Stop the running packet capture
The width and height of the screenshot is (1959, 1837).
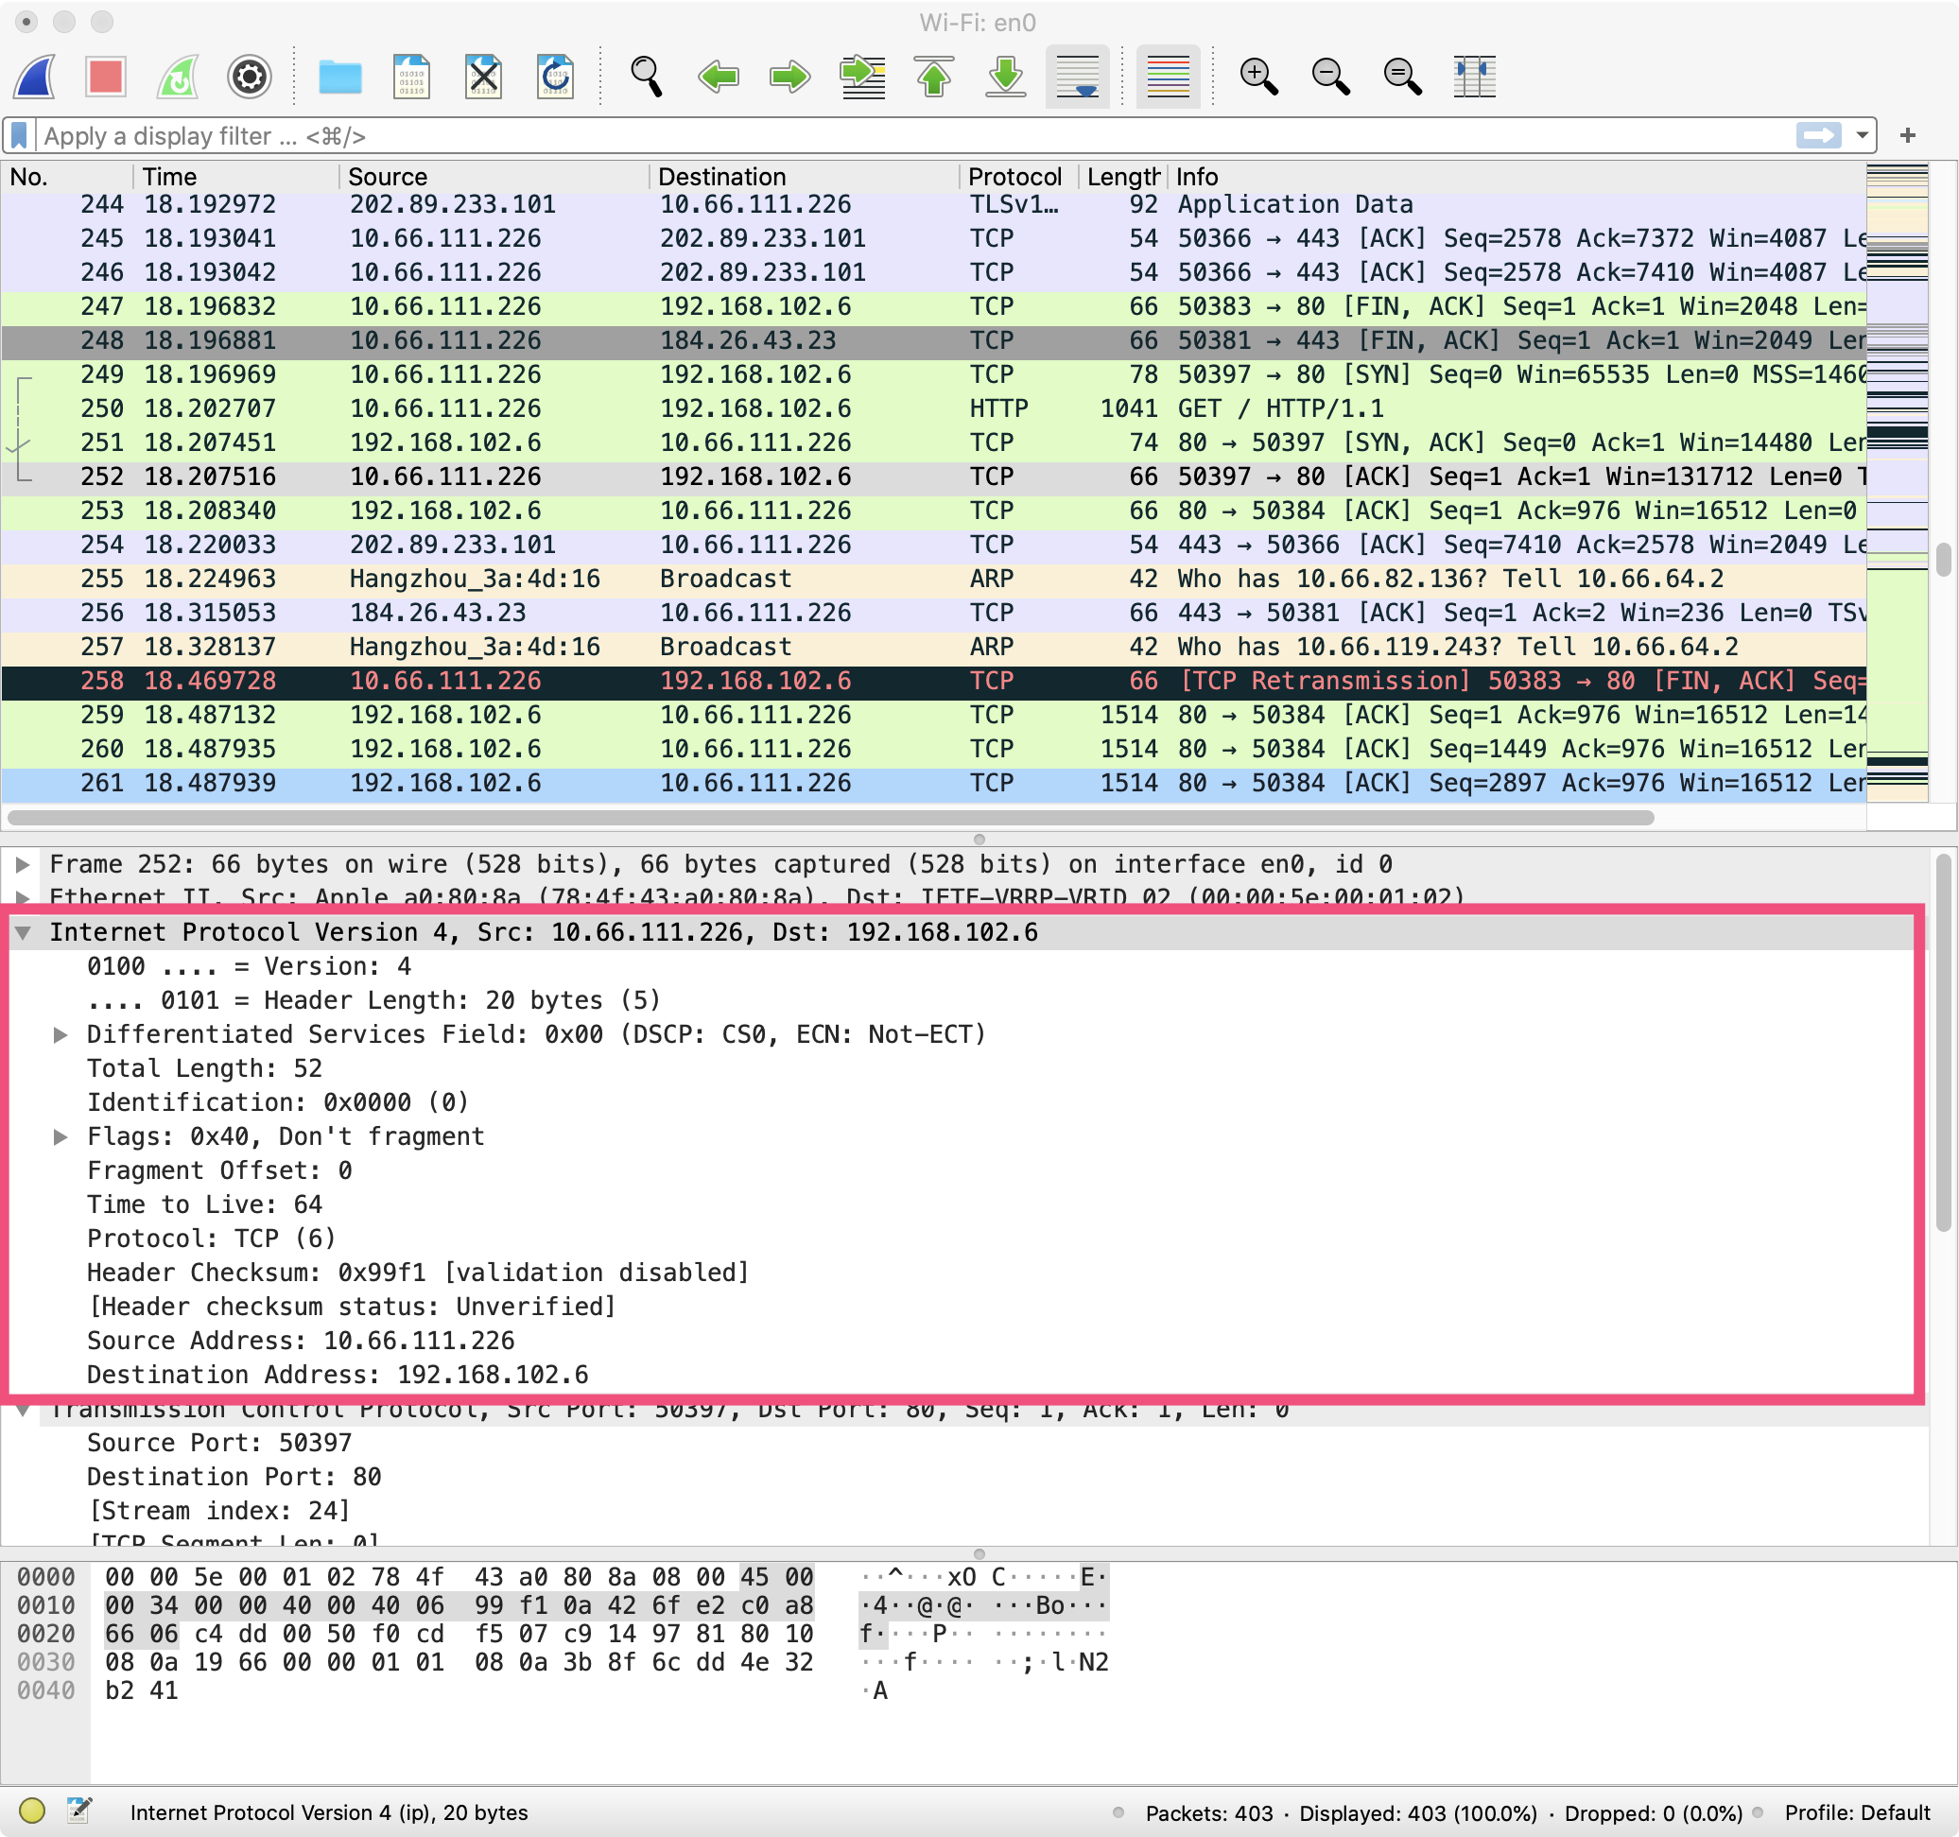point(106,76)
